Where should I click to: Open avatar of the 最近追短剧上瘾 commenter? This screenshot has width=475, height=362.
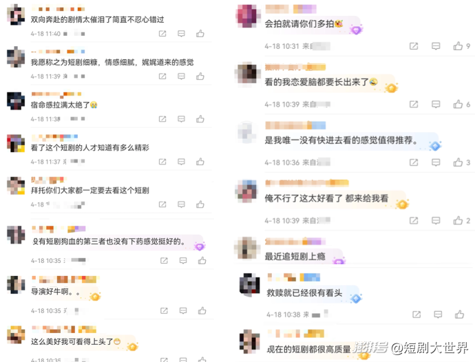click(247, 248)
